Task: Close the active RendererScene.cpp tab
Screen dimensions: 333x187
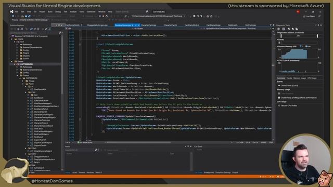Action: coord(139,25)
